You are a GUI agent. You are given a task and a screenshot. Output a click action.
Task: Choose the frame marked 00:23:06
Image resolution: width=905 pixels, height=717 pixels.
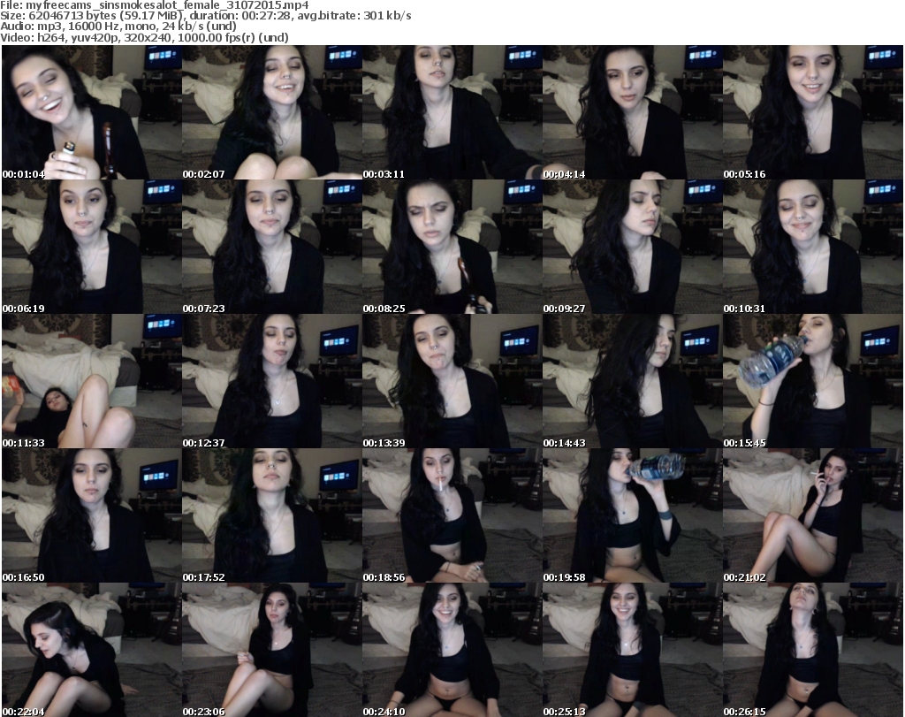[x=272, y=650]
